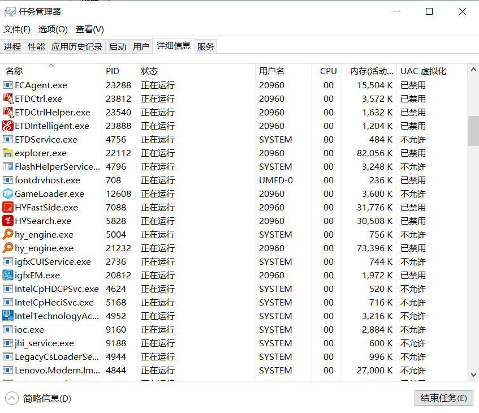Click scrollbar down arrow
The width and height of the screenshot is (479, 413).
[x=473, y=375]
